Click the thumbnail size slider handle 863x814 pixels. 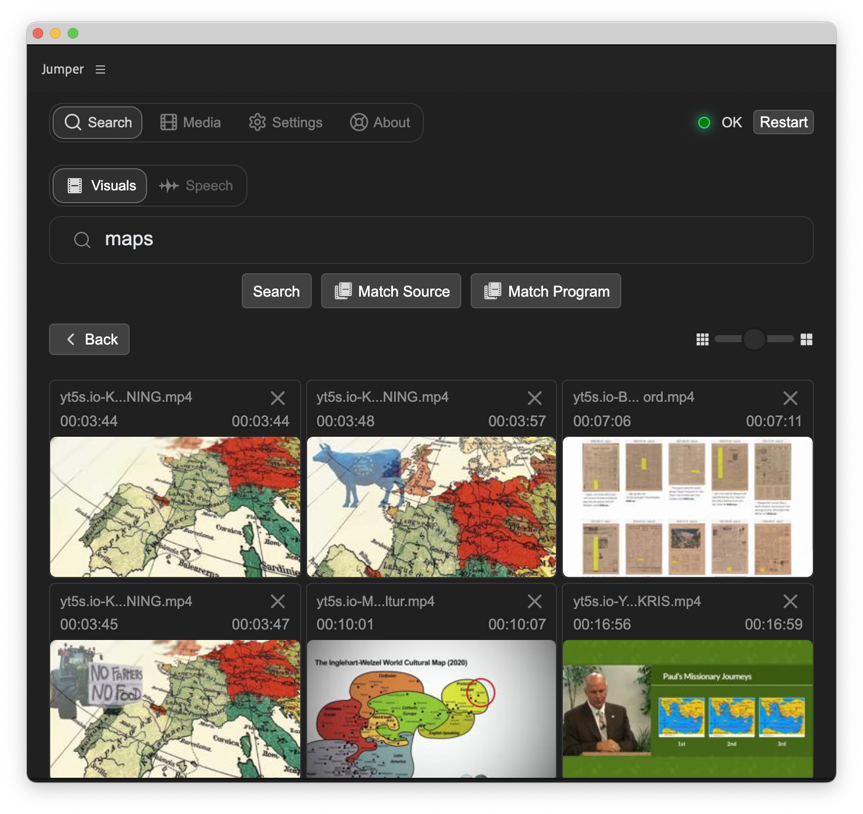(x=754, y=339)
